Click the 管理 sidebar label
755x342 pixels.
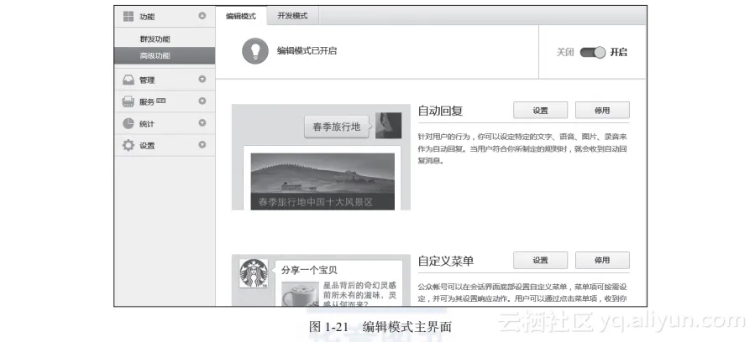147,80
